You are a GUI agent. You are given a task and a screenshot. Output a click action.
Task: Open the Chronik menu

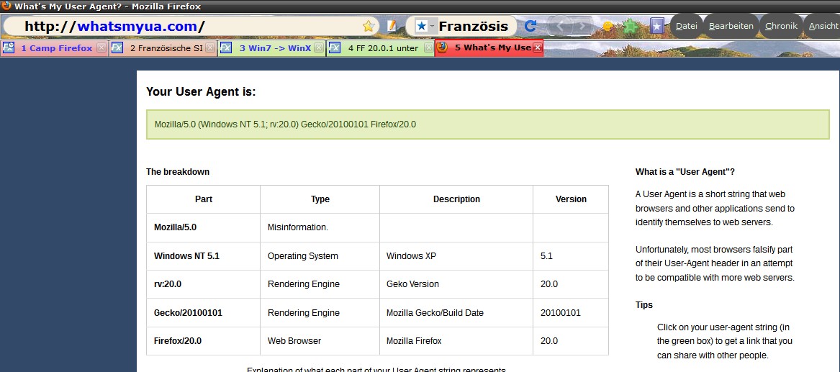[x=781, y=26]
